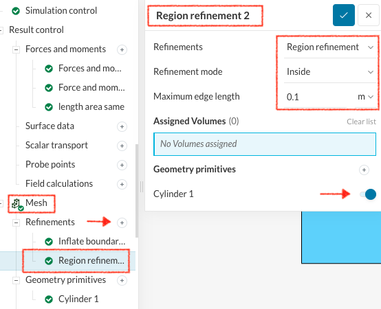Add a new mesh refinement
The height and width of the screenshot is (309, 381).
[122, 222]
